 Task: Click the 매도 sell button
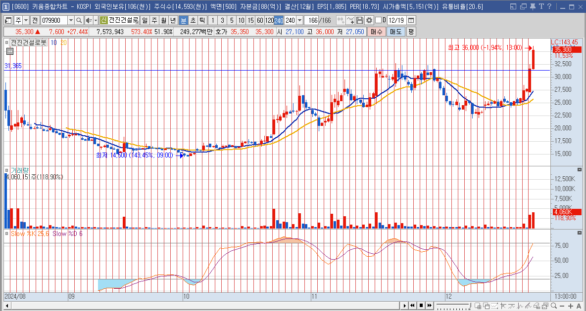coord(395,32)
